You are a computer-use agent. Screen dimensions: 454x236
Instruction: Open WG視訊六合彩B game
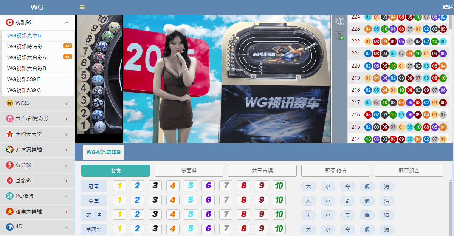tap(26, 68)
